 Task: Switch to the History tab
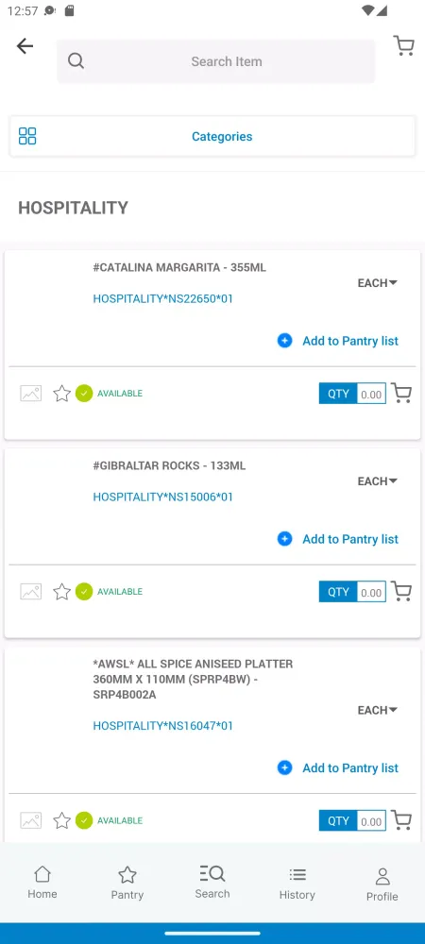(x=297, y=884)
